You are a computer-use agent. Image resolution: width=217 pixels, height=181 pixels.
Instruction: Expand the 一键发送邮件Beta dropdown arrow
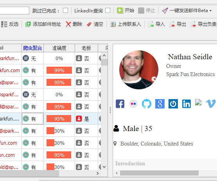210,11
